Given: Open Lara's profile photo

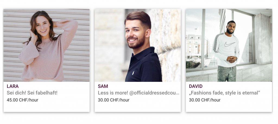Looking at the screenshot, I should click(x=46, y=45).
